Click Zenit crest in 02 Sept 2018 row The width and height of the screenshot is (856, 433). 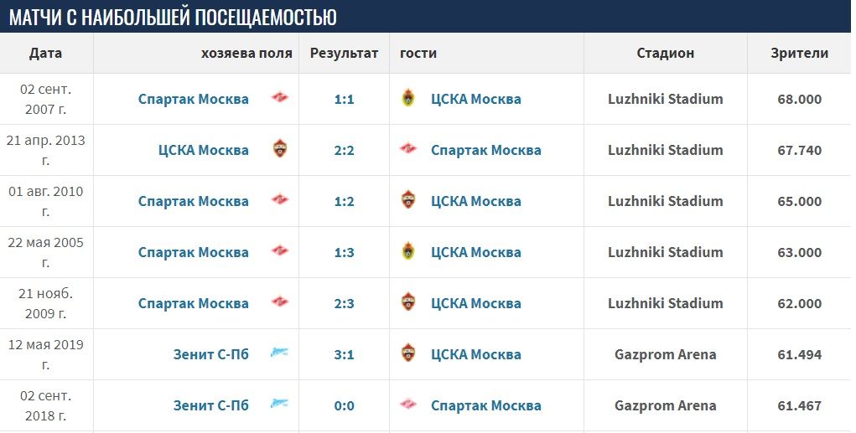tap(279, 404)
